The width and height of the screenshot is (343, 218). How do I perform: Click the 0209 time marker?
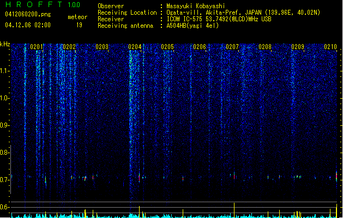click(x=298, y=47)
